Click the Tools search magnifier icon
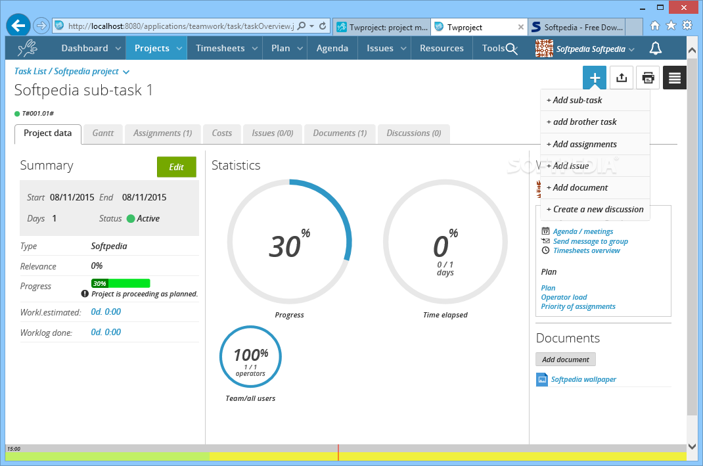 [x=512, y=49]
